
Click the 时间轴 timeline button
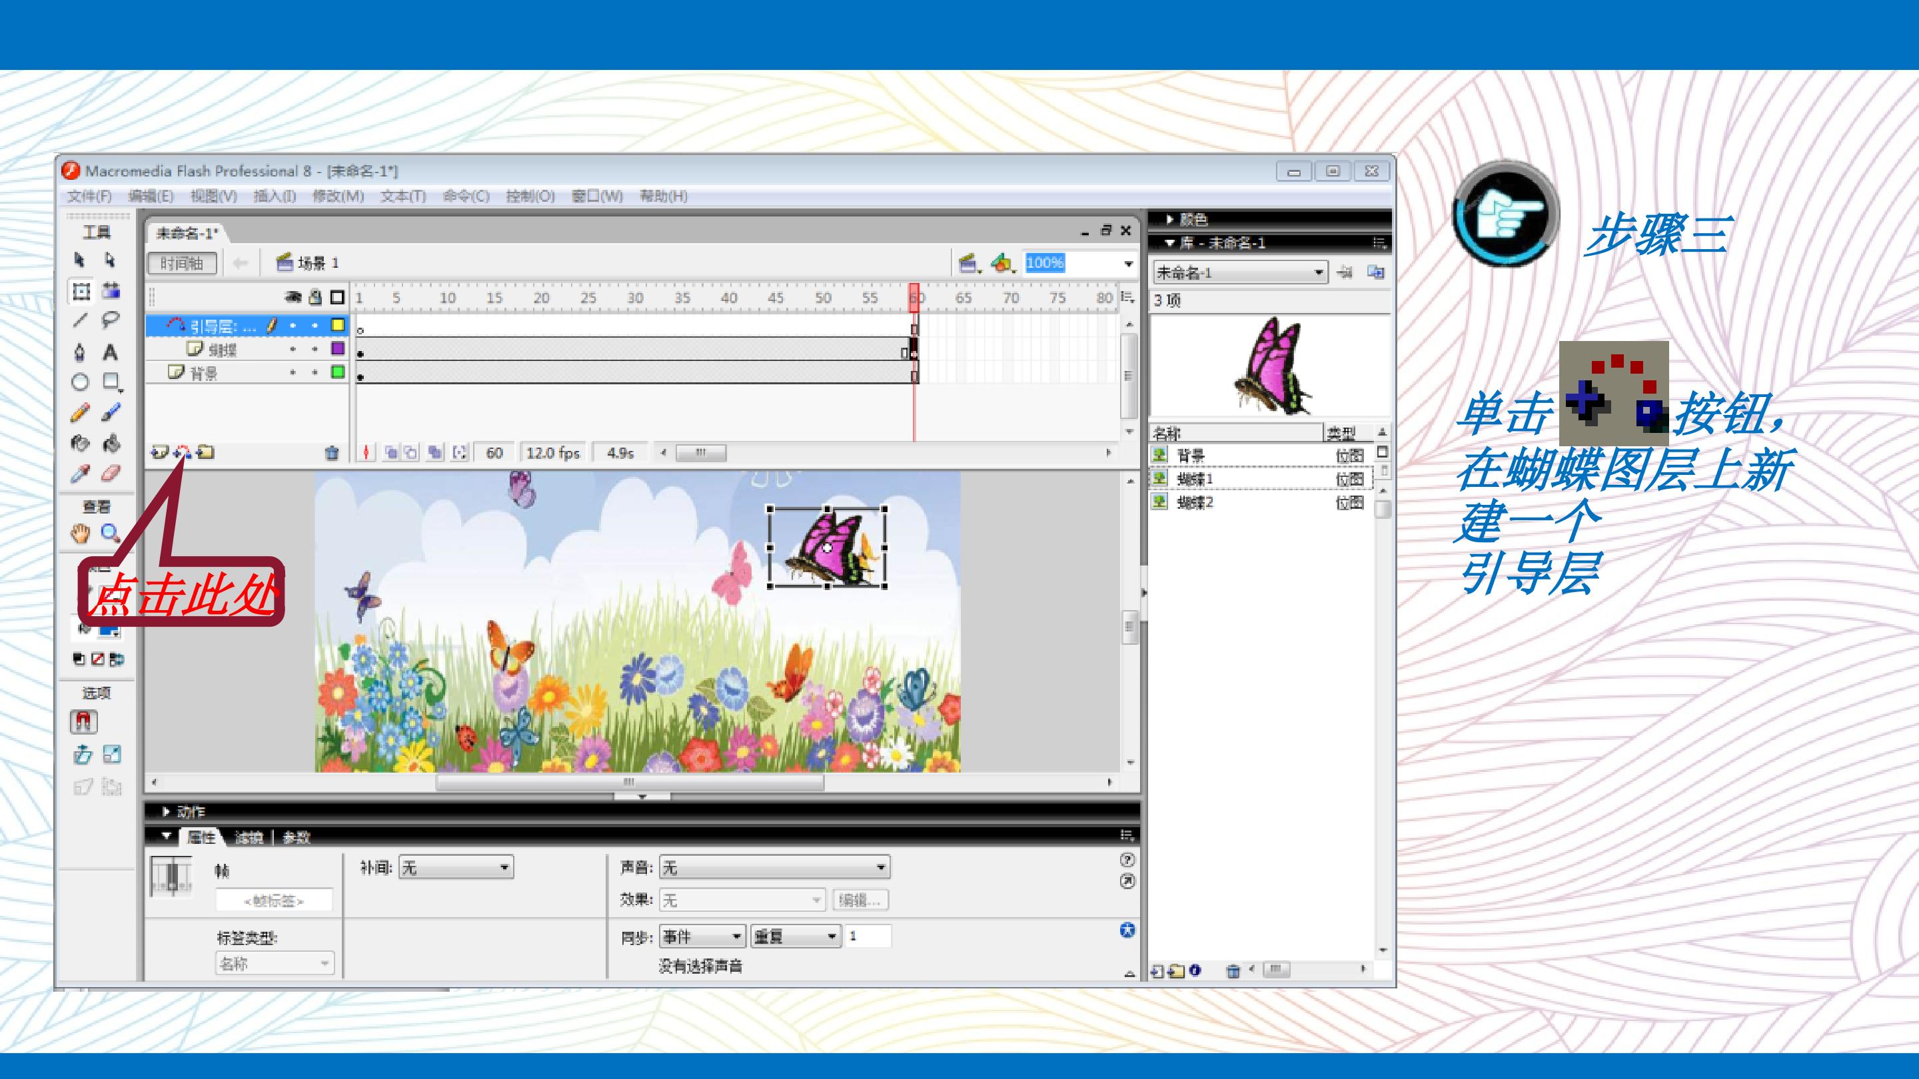point(182,263)
